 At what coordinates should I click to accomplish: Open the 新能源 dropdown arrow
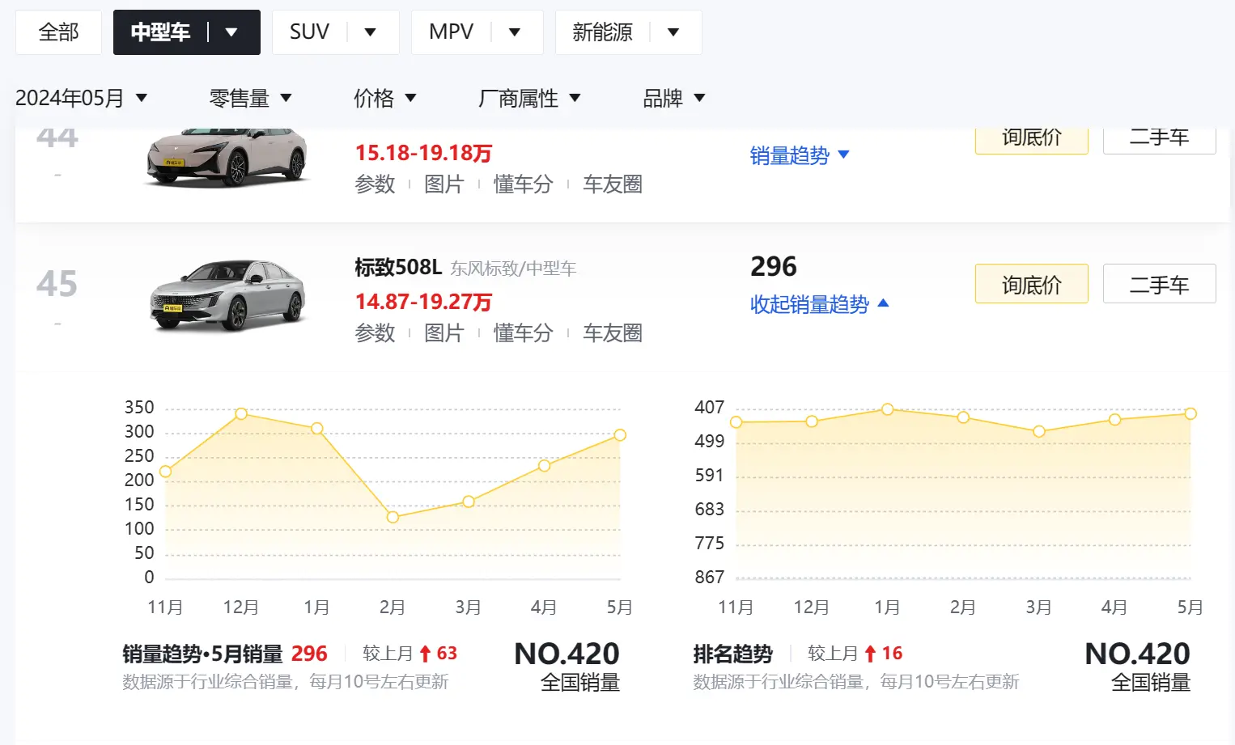(x=673, y=32)
